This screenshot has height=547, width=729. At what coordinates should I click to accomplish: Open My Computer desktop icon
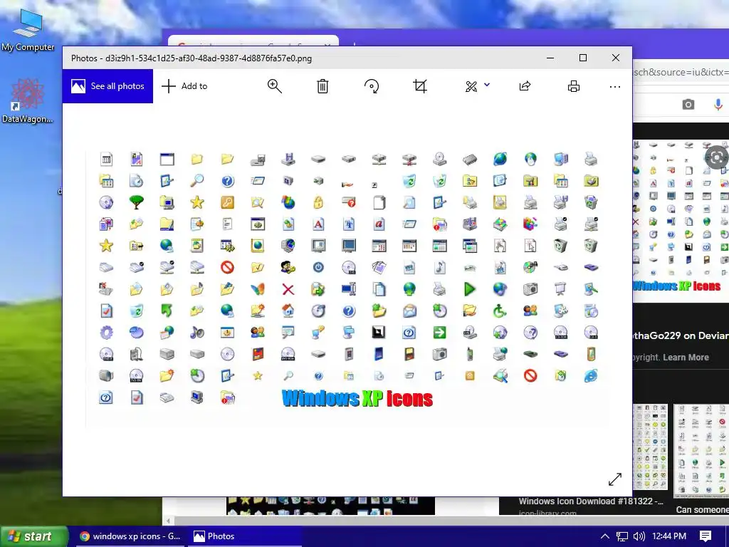28,30
